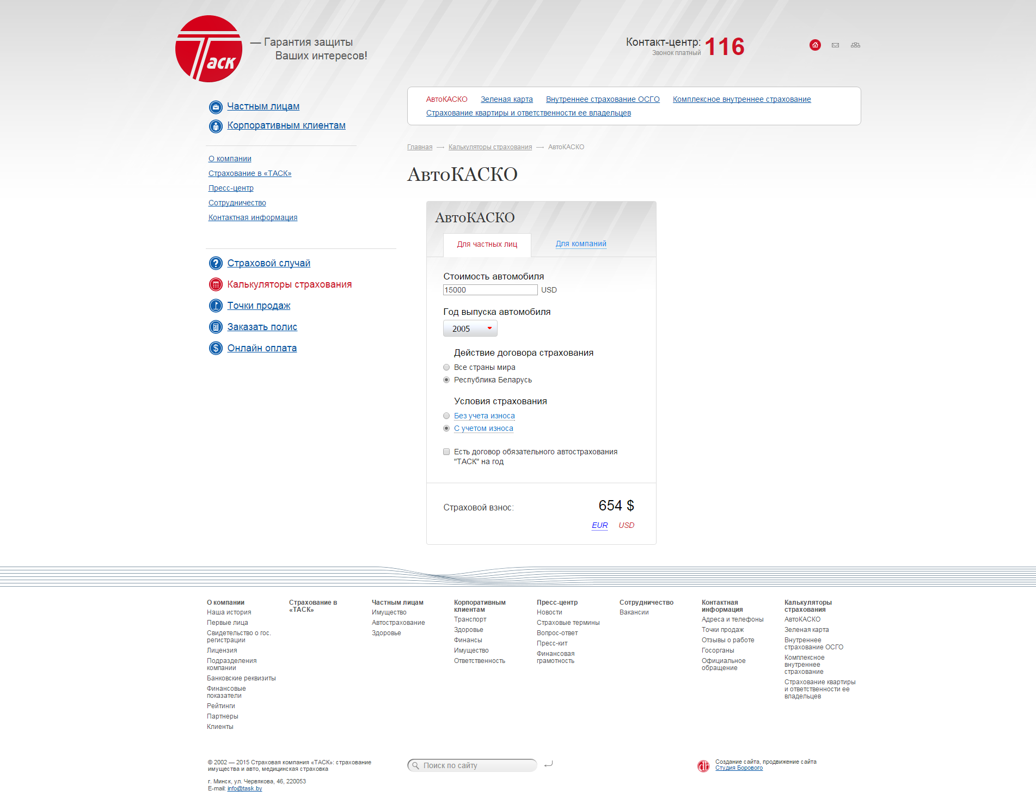
Task: Open Онлайн оплата link
Action: tap(262, 348)
